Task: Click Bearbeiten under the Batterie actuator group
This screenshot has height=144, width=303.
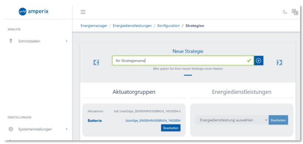Action: click(x=171, y=128)
